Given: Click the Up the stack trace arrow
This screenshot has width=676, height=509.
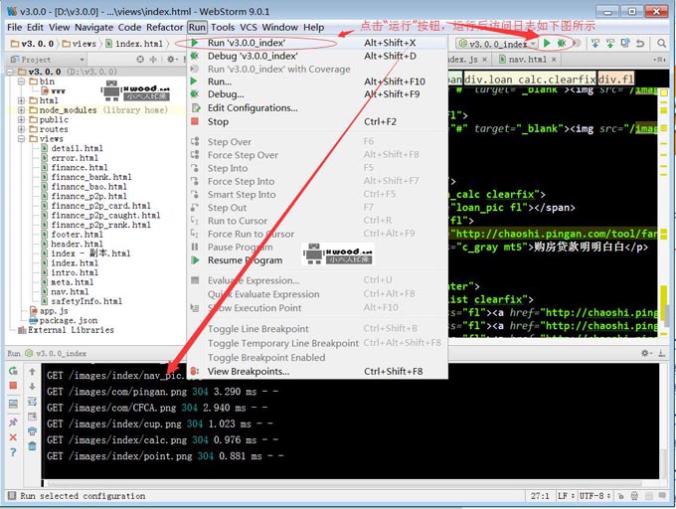Looking at the screenshot, I should click(33, 371).
